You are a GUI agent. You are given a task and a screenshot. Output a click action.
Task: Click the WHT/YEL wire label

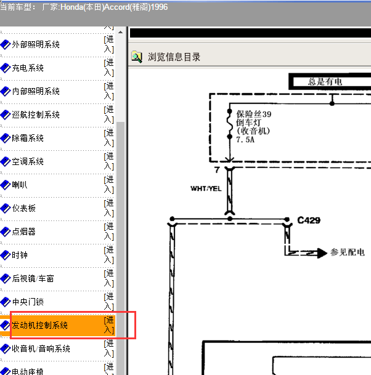(x=206, y=188)
